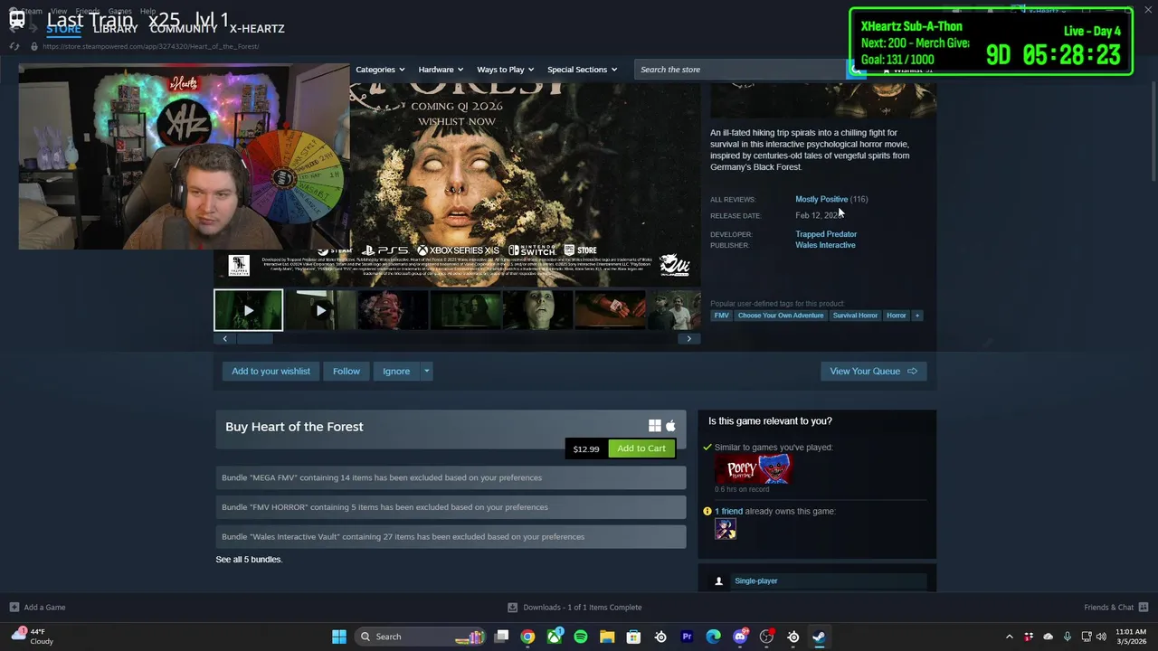Switch to the STORE tab
Screen dimensions: 1158x651
63,29
